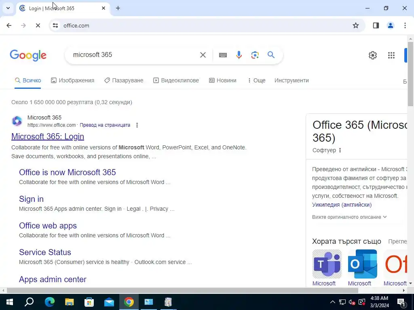Click the vertical scrollbar thumb
Screen dimensions: 414x310
[410, 74]
